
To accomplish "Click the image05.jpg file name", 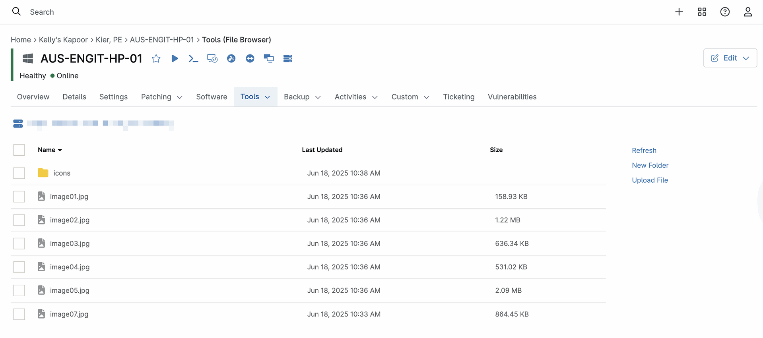I will [70, 290].
